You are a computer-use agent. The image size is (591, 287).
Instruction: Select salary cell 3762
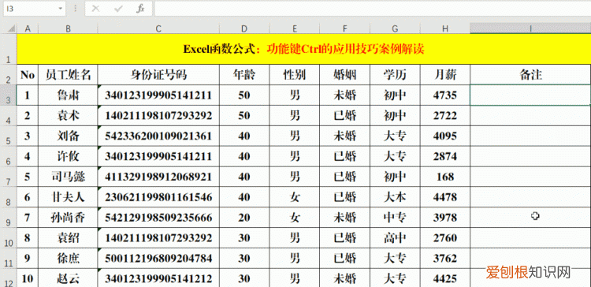tap(445, 259)
